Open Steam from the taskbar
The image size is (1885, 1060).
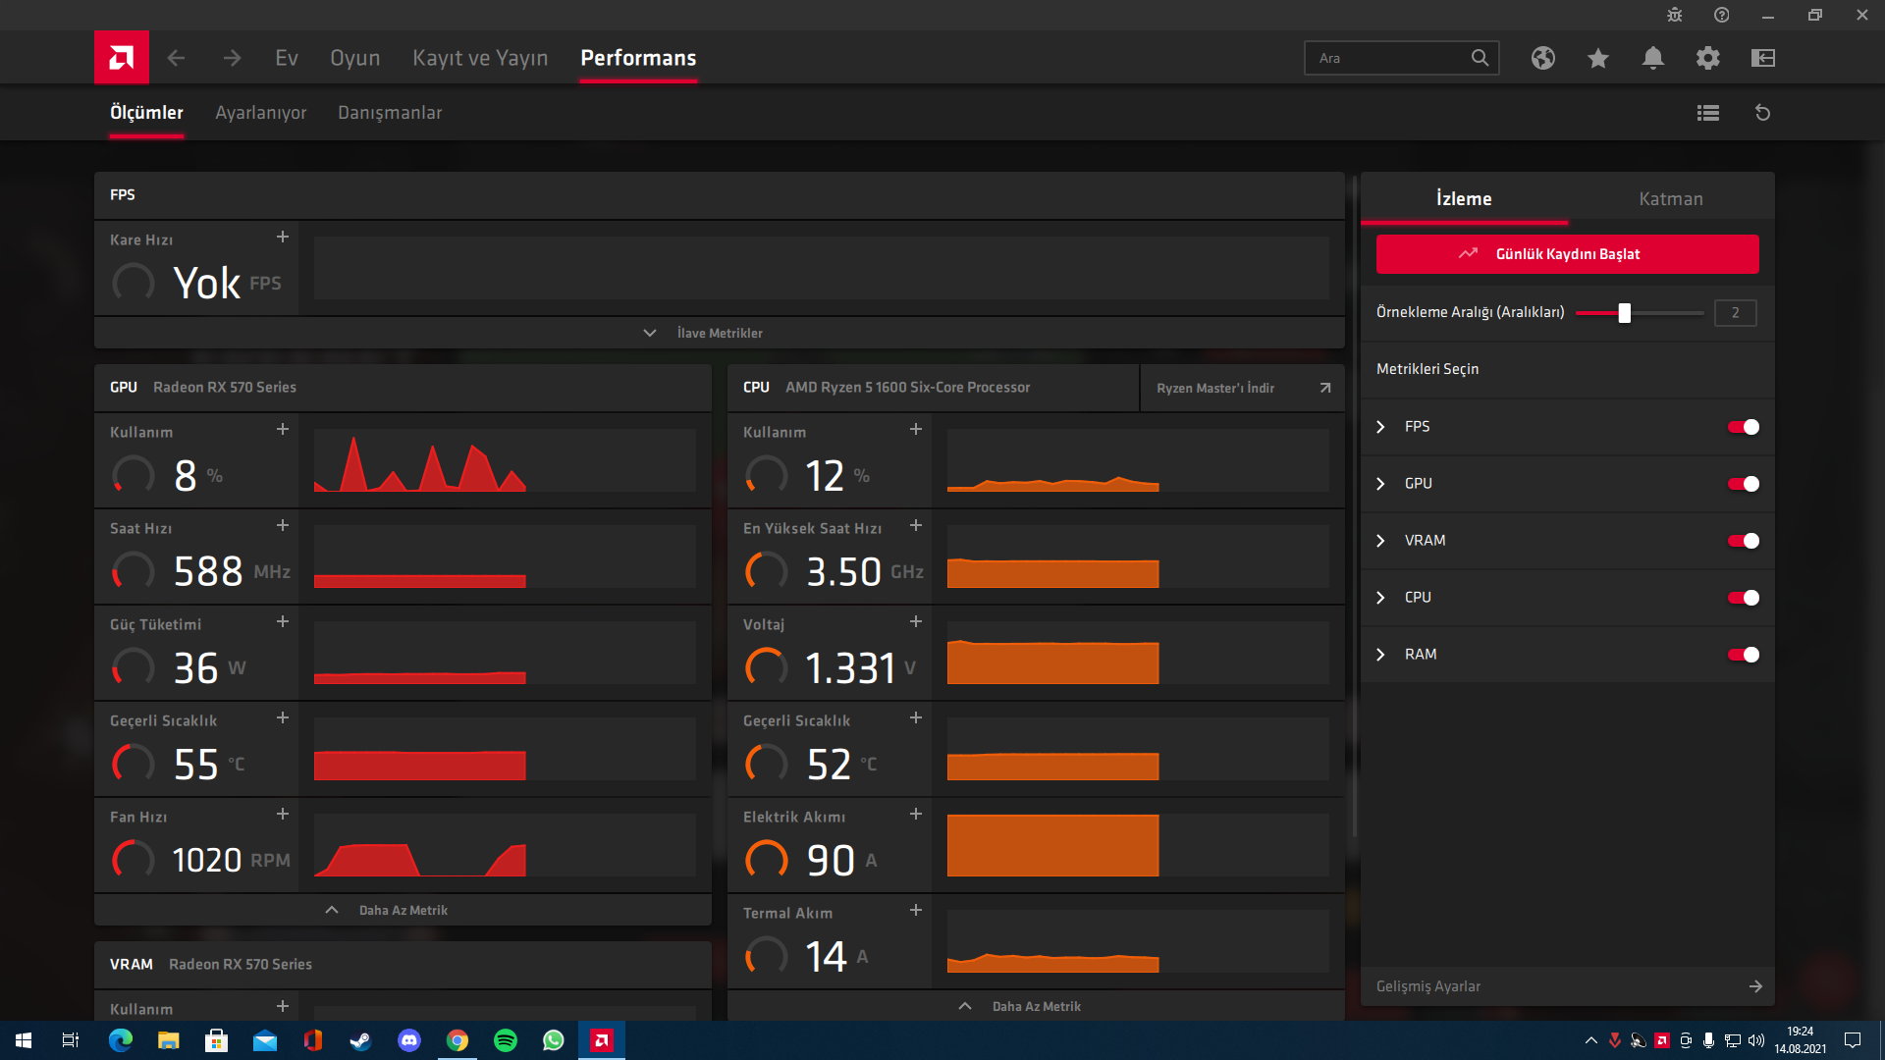pos(361,1040)
